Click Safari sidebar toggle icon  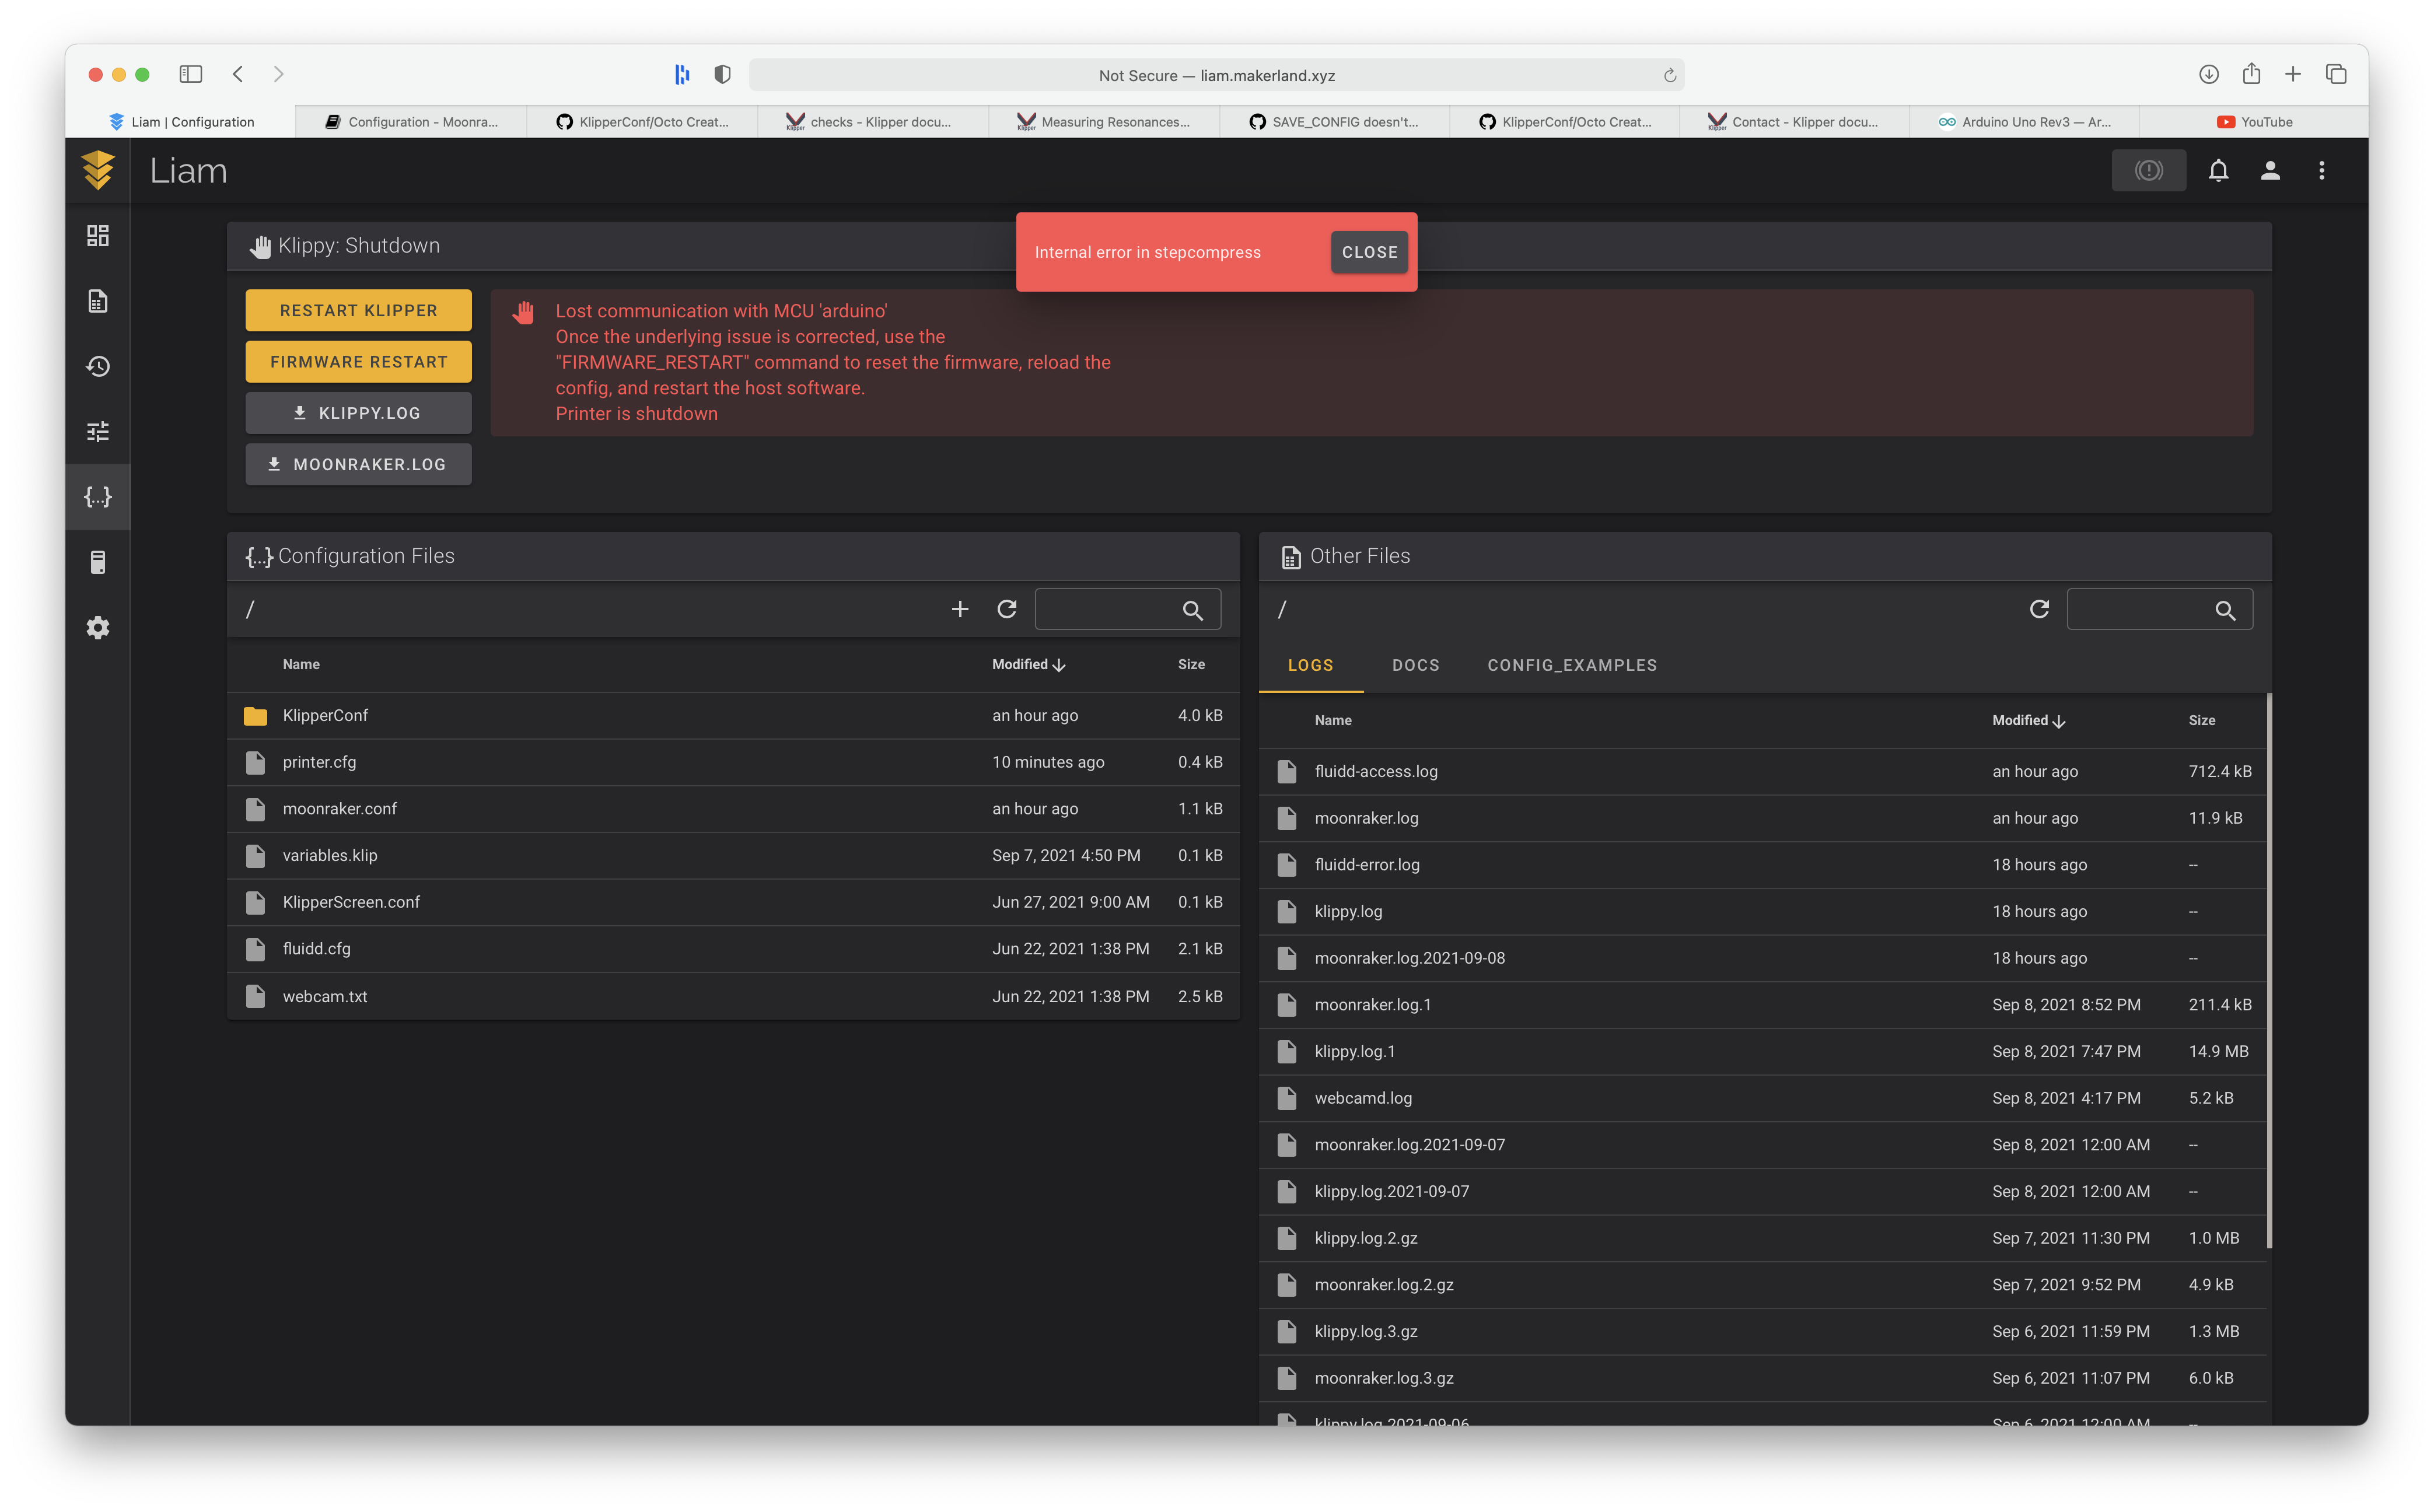click(191, 74)
